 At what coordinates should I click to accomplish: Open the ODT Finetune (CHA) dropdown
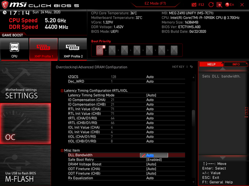pos(151,169)
